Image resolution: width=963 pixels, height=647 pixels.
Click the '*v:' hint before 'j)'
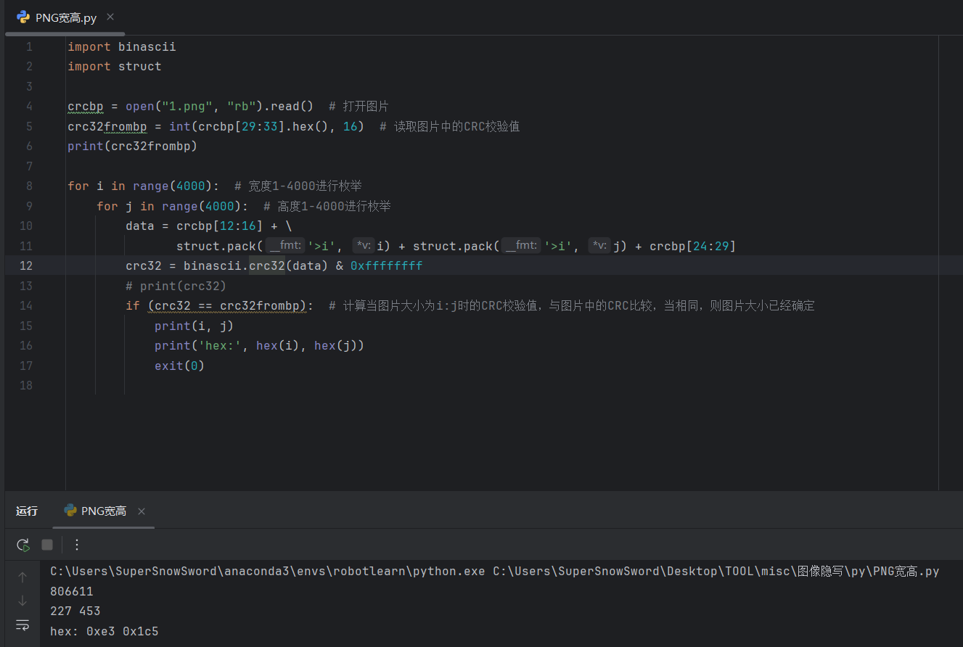(x=599, y=247)
